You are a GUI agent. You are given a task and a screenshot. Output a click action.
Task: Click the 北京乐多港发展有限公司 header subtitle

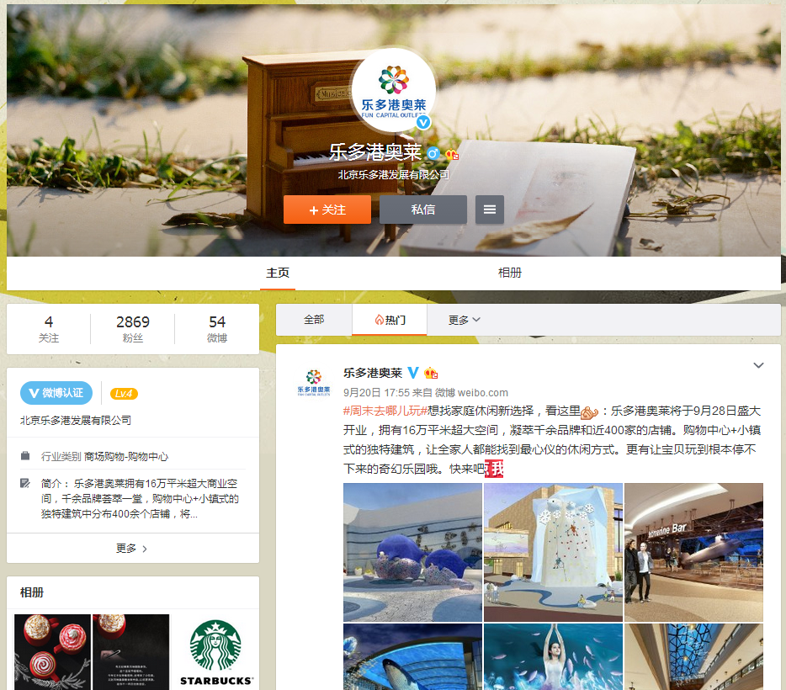pyautogui.click(x=394, y=174)
